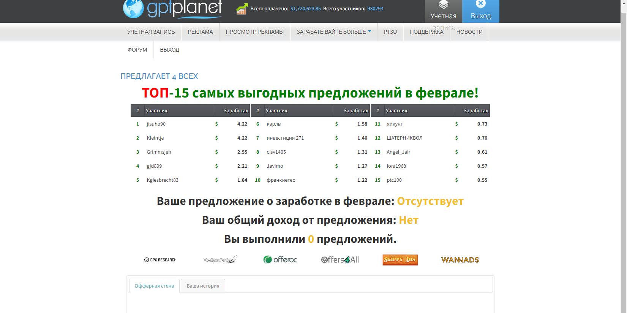Select the Offeroc offer wall logo
Screen dimensions: 627x313
pyautogui.click(x=280, y=260)
